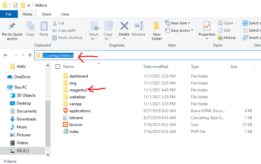This screenshot has height=164, width=261.
Task: Click the Properties checkmark icon
Action: [x=207, y=26]
